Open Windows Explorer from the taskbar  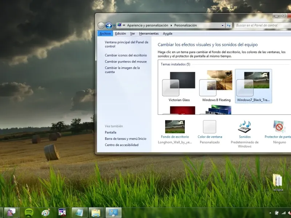96,213
